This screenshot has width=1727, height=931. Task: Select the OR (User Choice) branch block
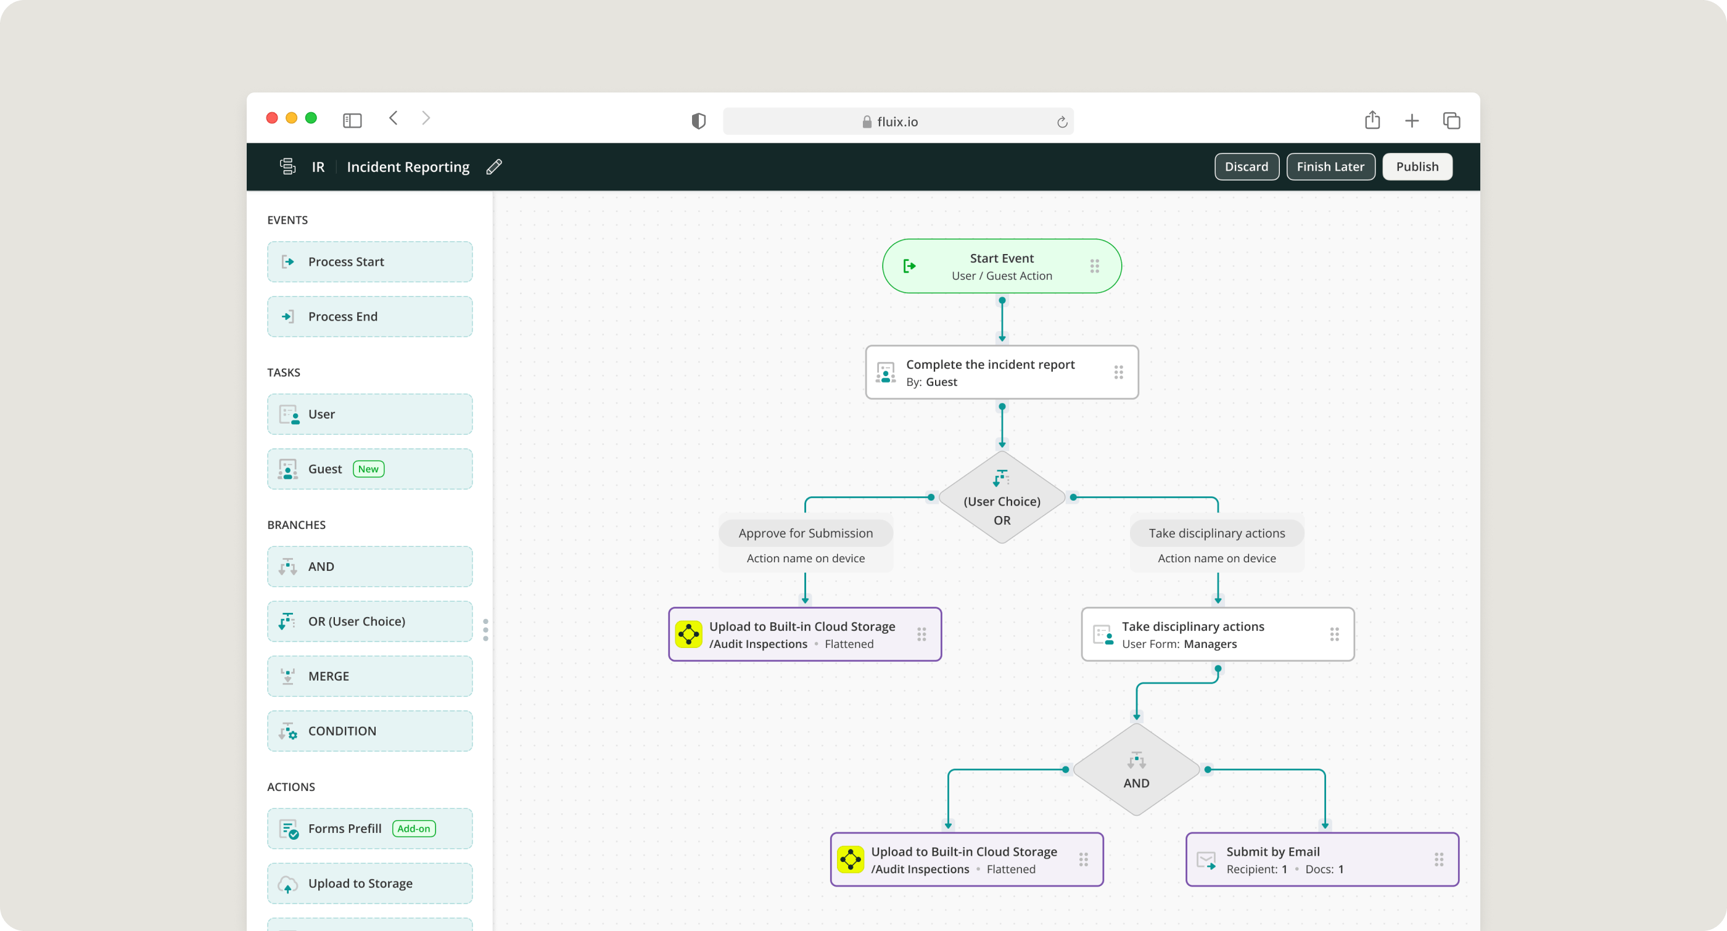369,621
